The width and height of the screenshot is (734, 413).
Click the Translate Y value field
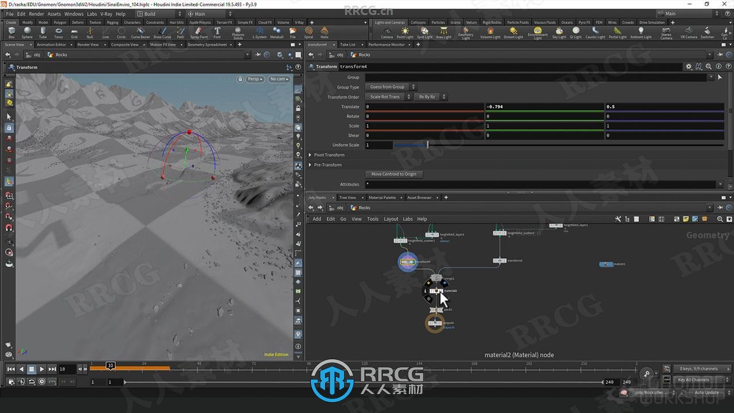tap(544, 107)
